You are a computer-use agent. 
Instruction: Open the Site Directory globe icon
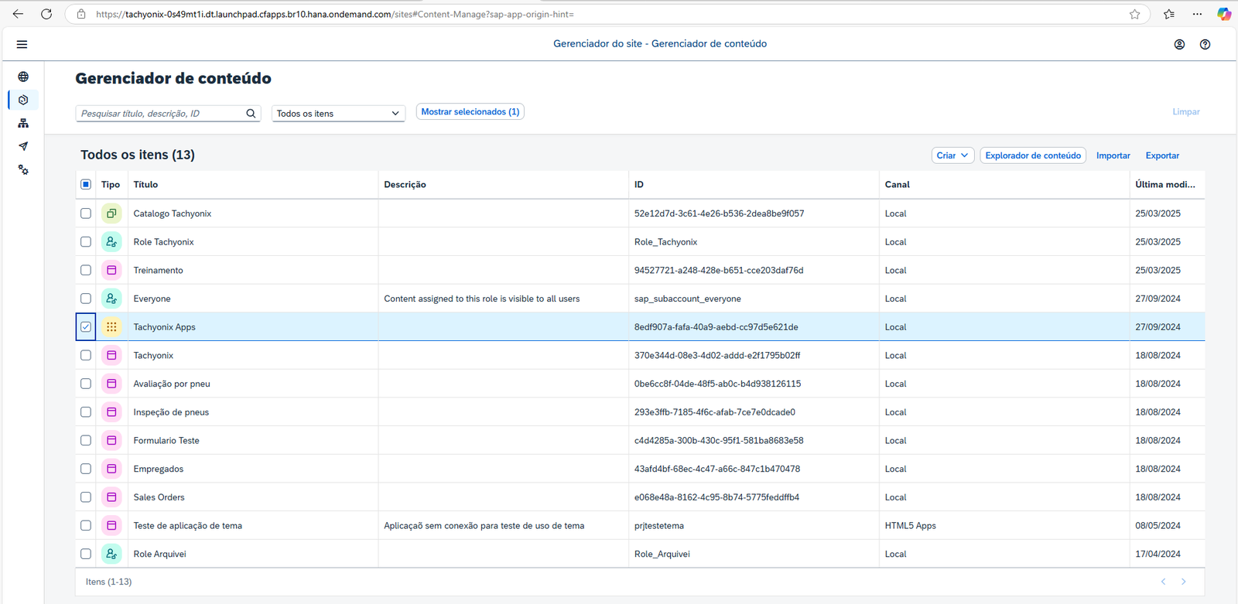(x=23, y=77)
